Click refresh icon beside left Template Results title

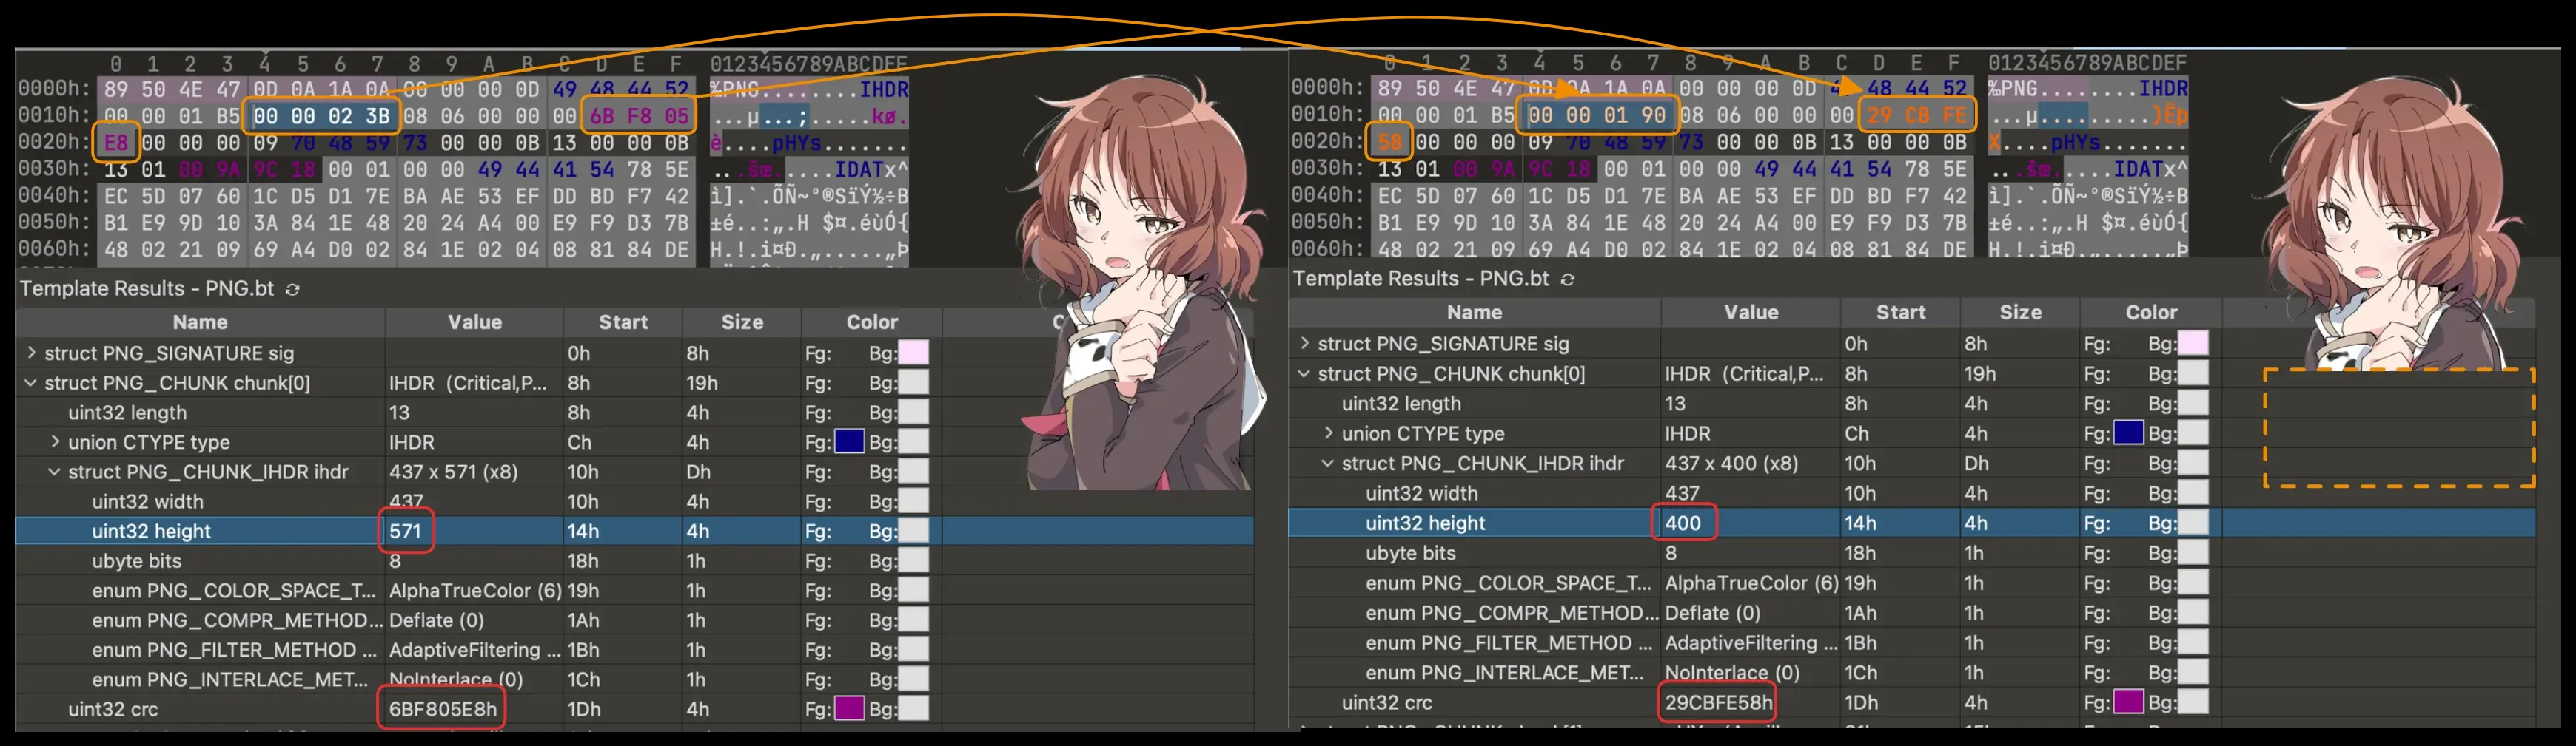(x=293, y=290)
